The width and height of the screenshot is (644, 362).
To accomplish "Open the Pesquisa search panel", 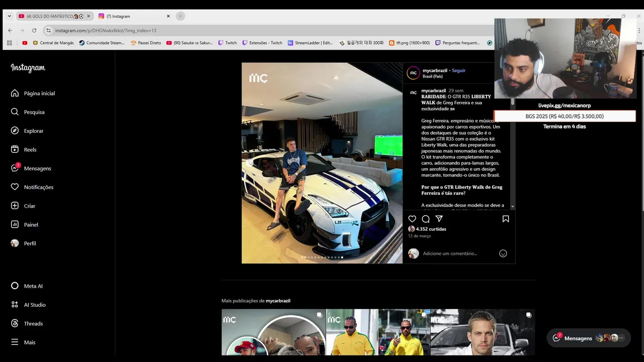I will coord(28,112).
